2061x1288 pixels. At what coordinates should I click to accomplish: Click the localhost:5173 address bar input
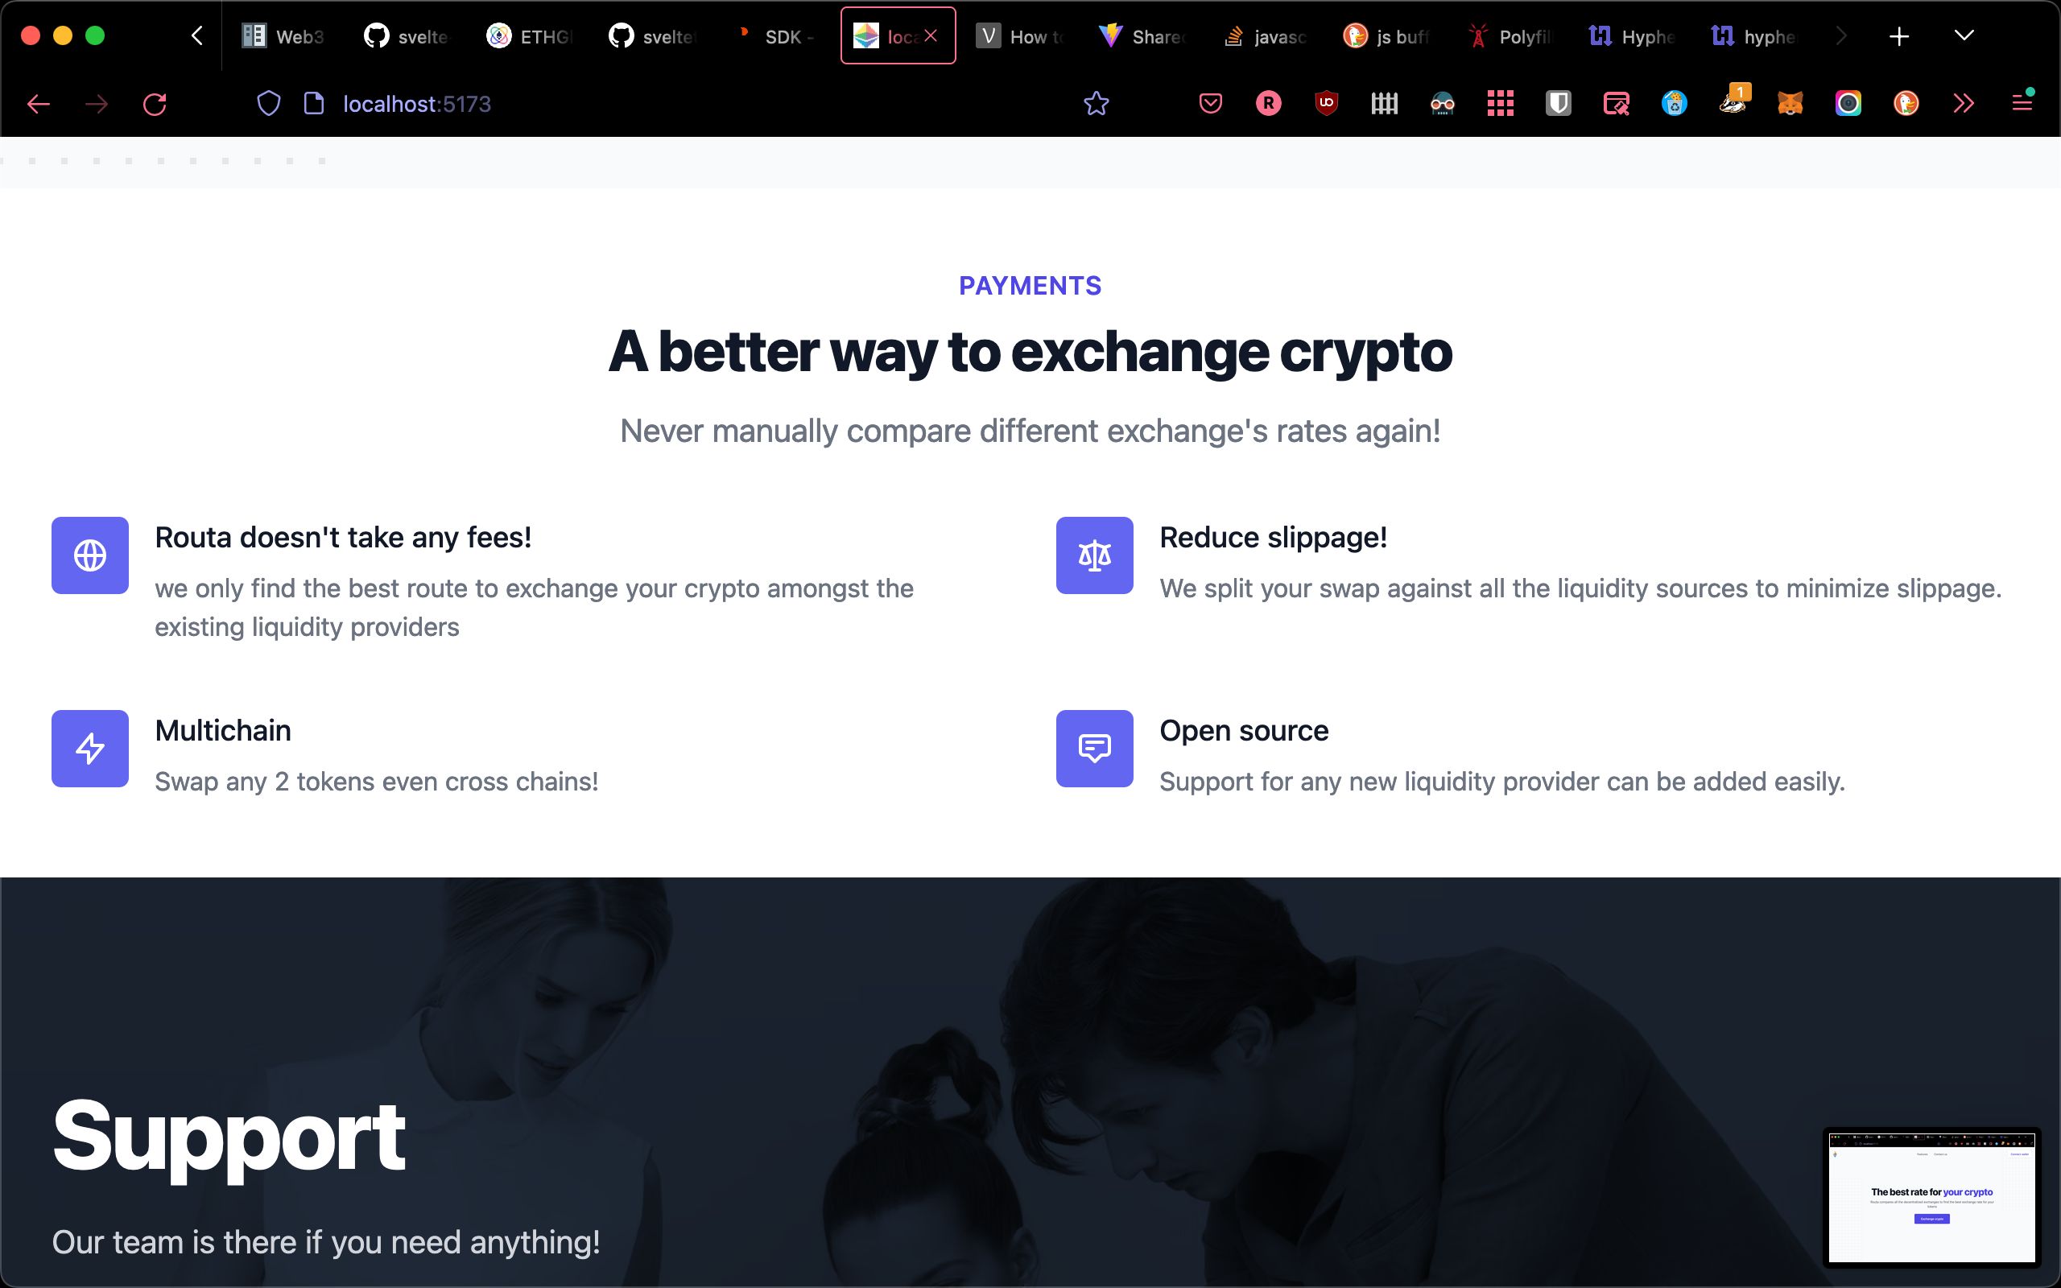(415, 102)
